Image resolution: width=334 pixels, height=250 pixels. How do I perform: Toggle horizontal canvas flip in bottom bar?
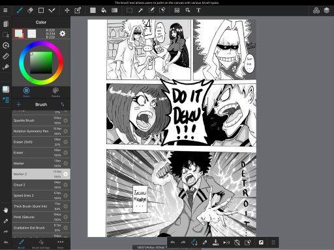[x=226, y=242]
